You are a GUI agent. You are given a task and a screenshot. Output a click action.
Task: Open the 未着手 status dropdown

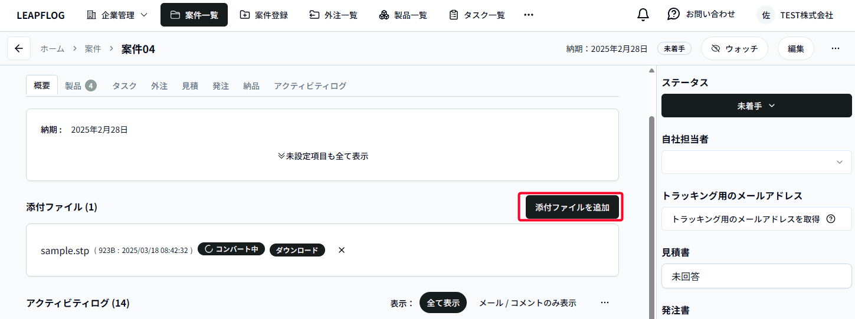tap(756, 106)
